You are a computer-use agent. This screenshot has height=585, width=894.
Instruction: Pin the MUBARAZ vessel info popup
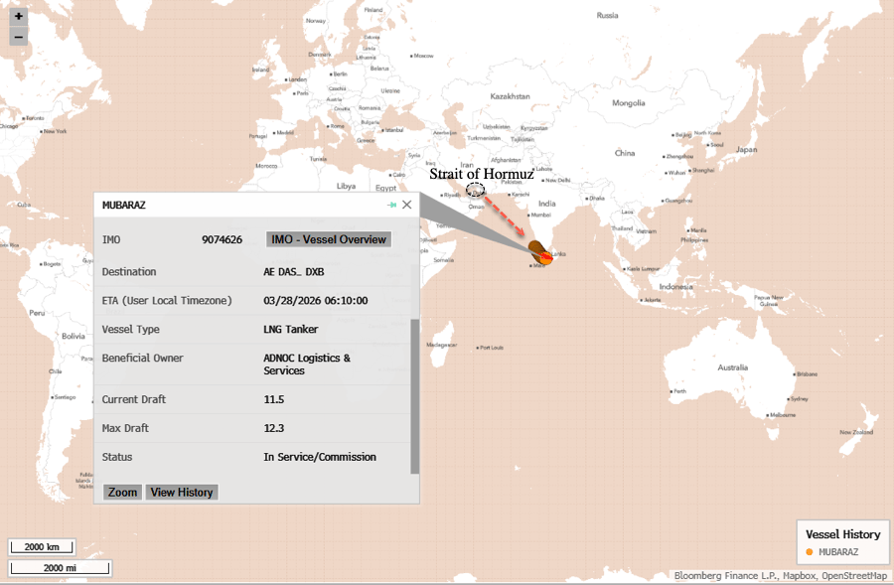pos(391,205)
